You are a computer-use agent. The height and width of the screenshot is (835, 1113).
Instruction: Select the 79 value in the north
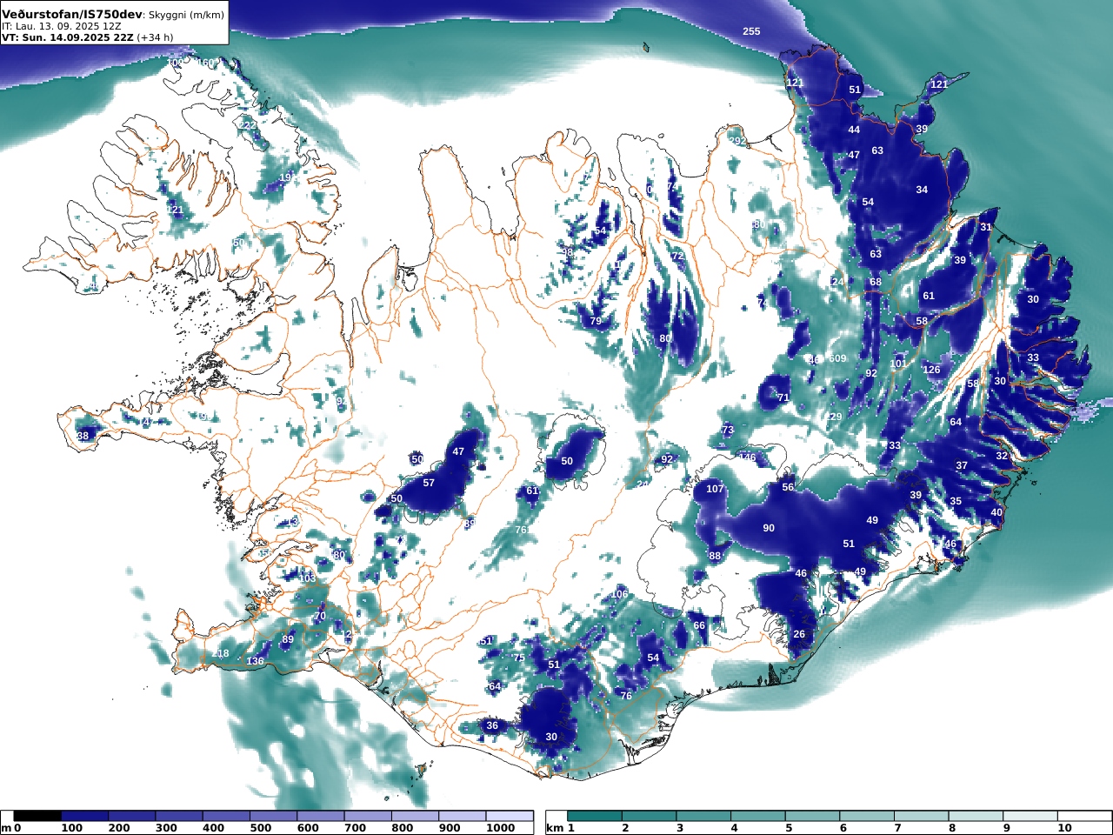coord(596,321)
